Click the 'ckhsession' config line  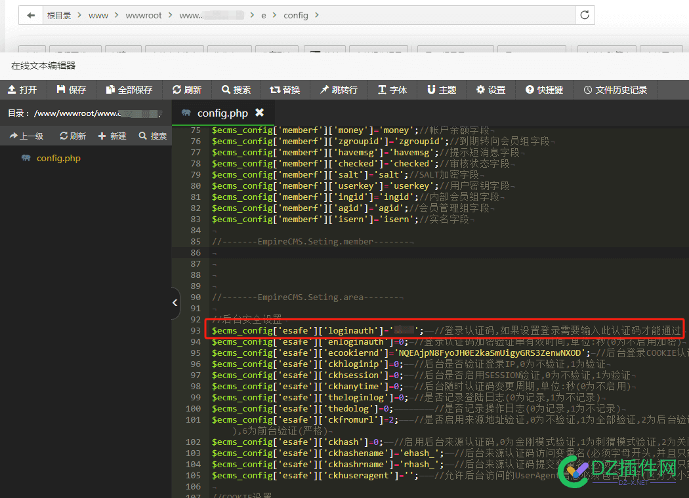(x=424, y=375)
